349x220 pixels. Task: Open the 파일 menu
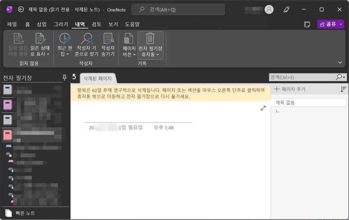(x=12, y=24)
